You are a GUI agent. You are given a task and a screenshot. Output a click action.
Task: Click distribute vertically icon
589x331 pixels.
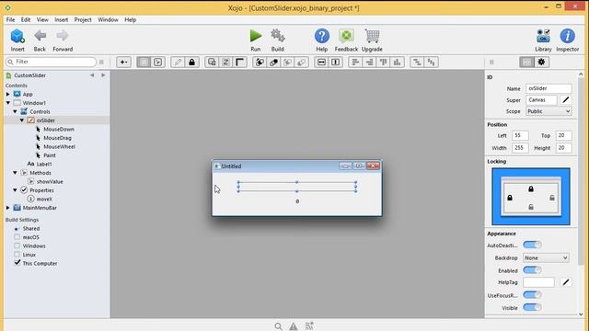point(432,63)
